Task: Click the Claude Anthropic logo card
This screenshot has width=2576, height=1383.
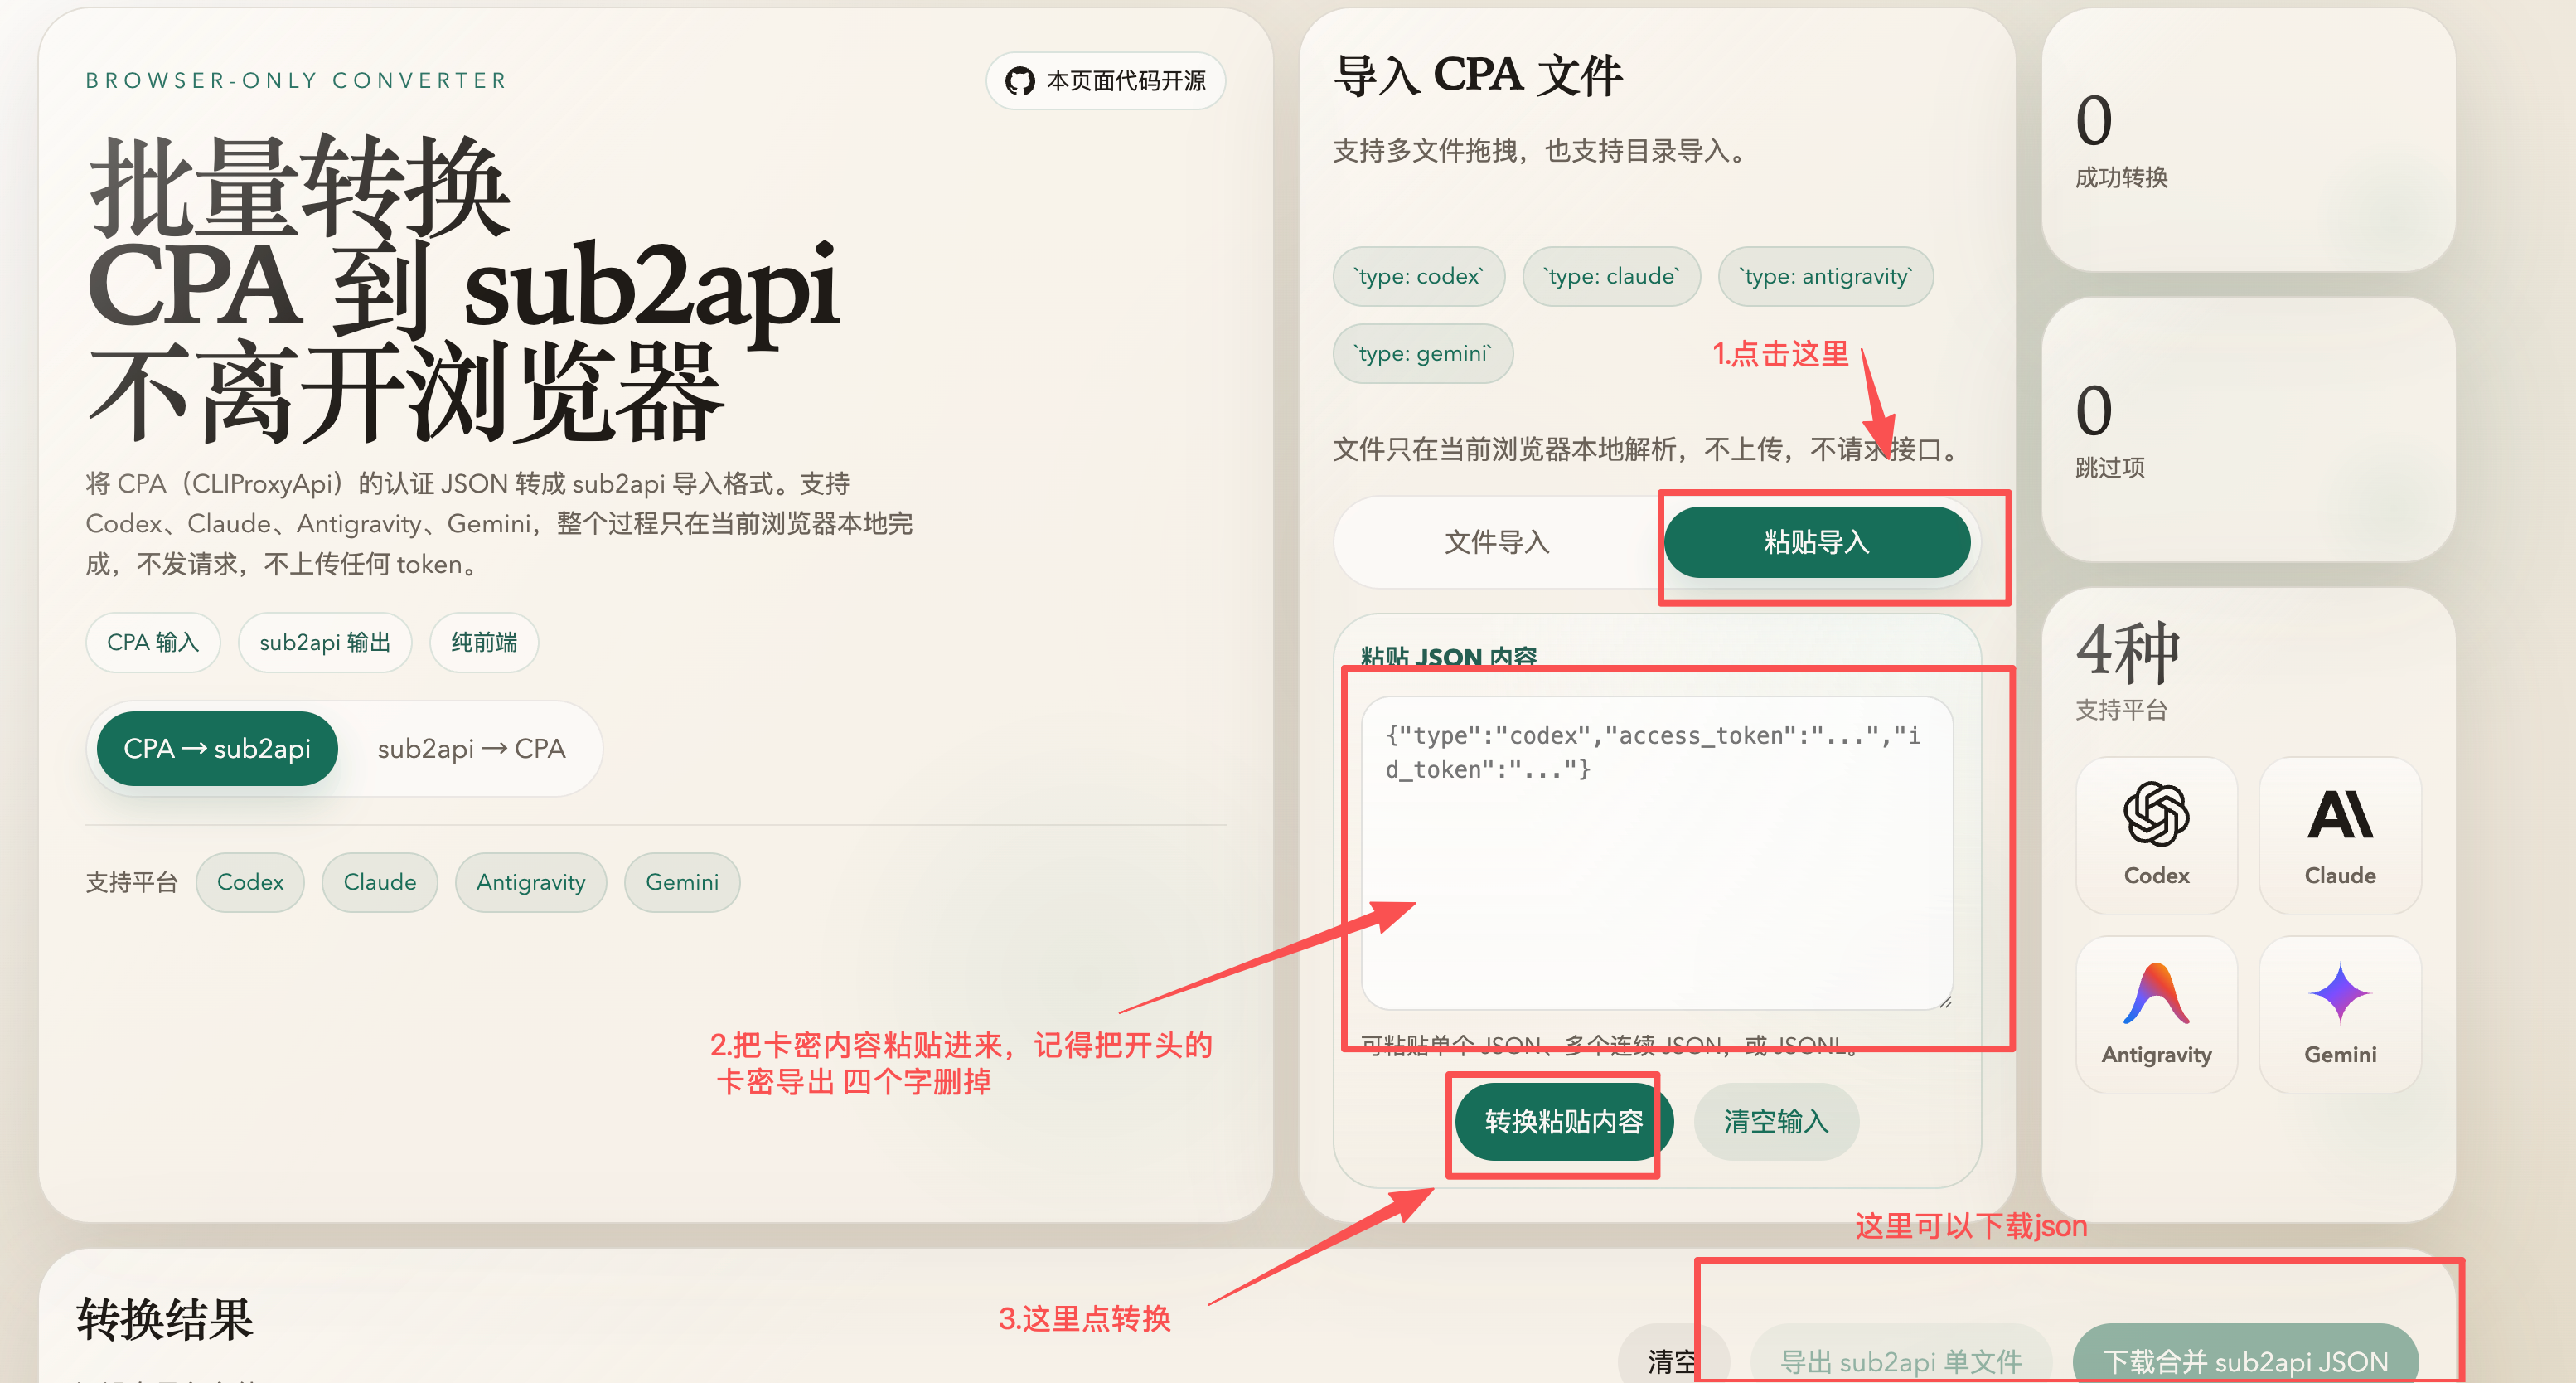Action: click(x=2339, y=836)
